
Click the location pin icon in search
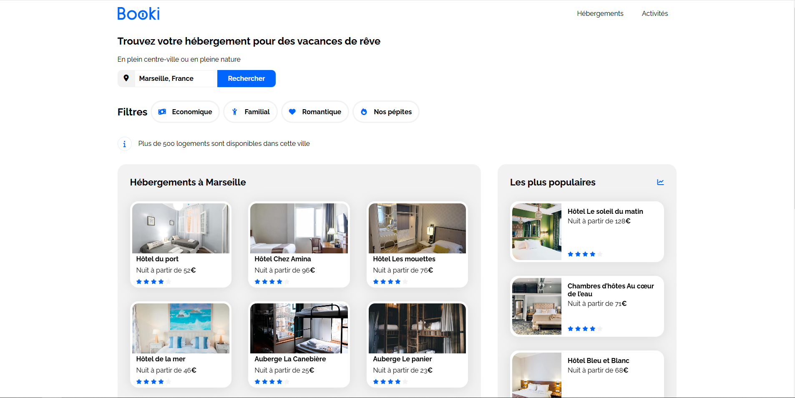point(126,78)
